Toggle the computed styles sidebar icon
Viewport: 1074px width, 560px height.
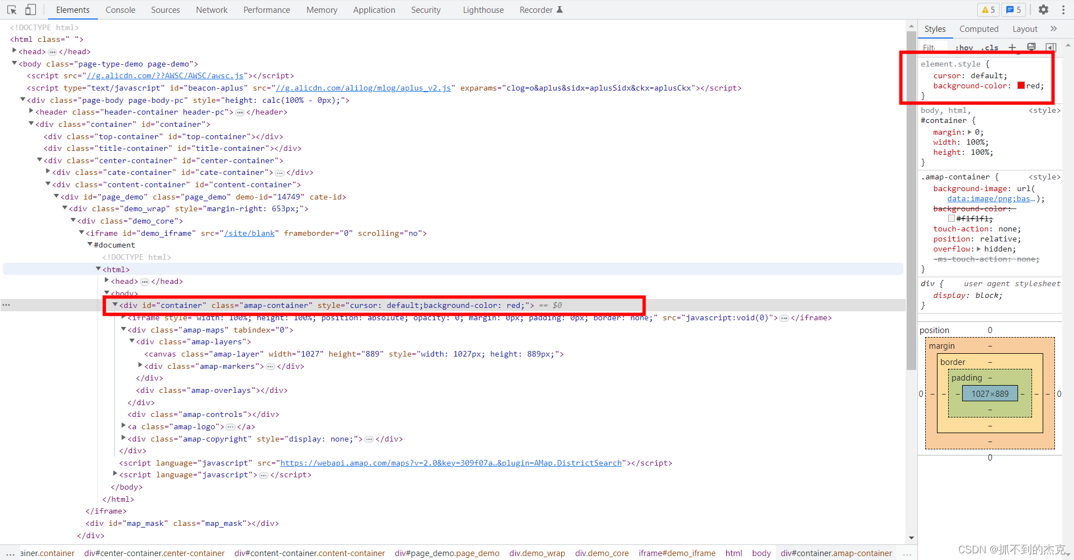pos(1051,48)
